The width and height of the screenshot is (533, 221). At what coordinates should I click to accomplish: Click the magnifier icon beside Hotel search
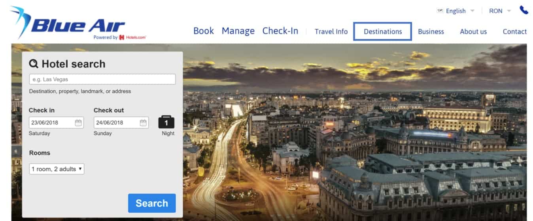coord(34,63)
